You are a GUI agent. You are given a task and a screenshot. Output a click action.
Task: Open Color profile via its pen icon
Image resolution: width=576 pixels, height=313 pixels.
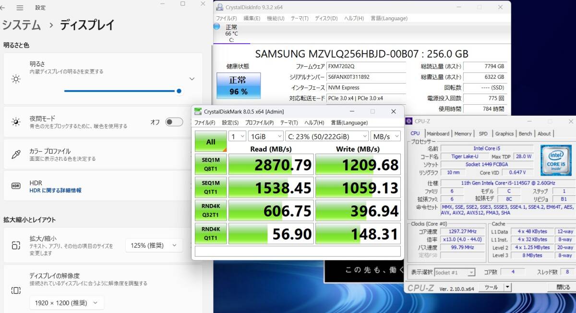[16, 155]
